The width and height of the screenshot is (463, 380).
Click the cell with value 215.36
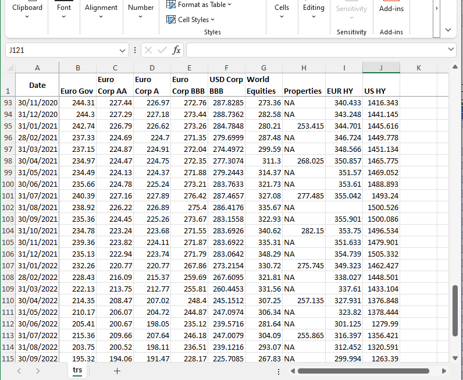click(78, 335)
